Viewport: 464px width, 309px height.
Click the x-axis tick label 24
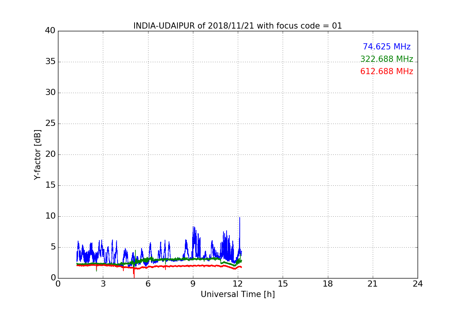pos(418,284)
